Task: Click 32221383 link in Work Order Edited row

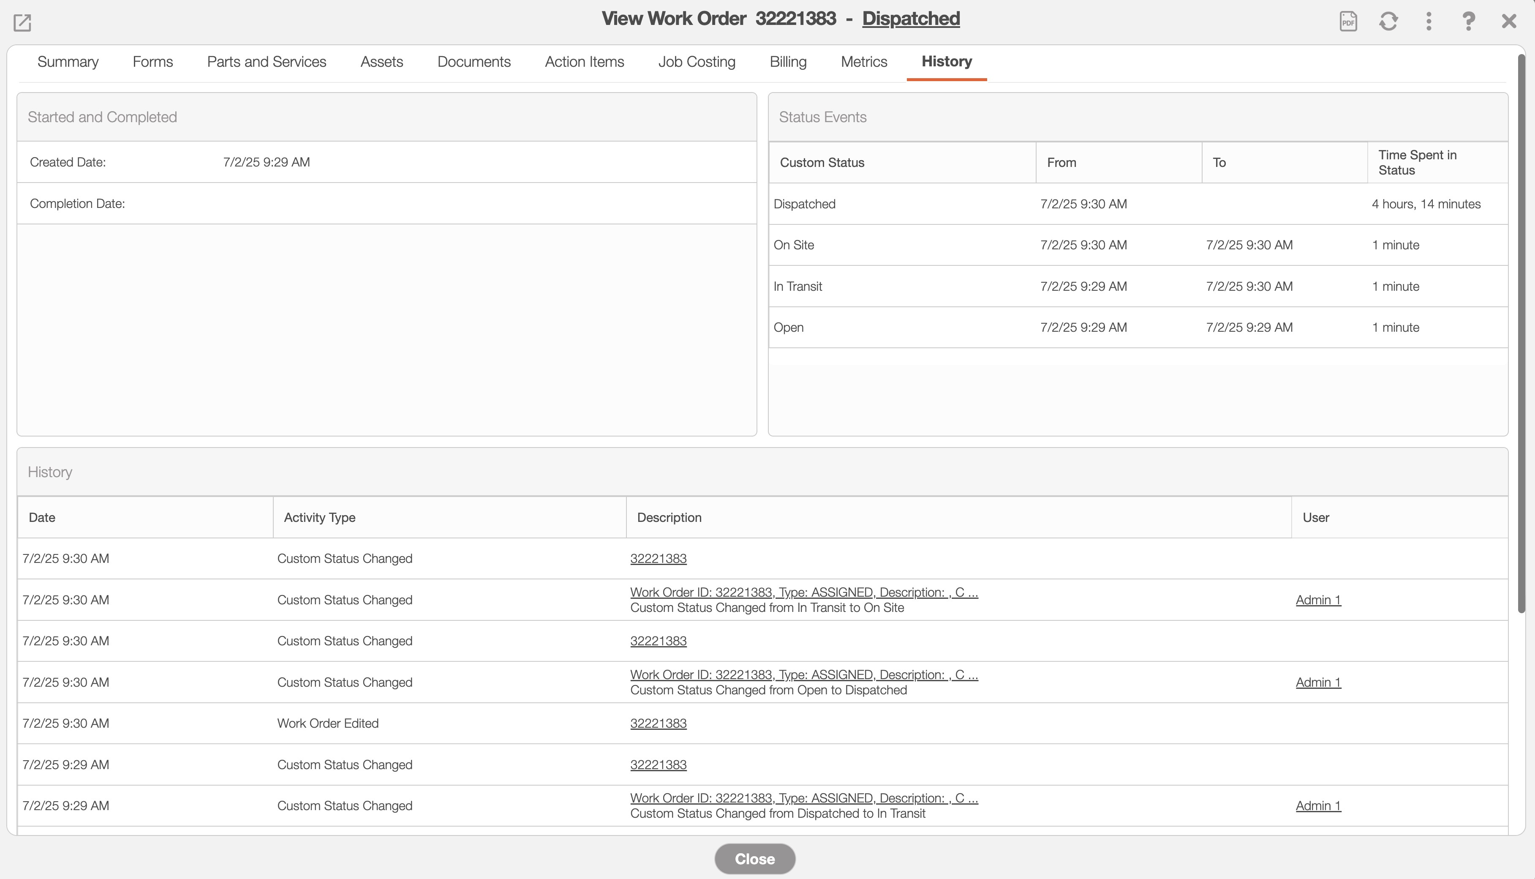Action: [x=658, y=723]
